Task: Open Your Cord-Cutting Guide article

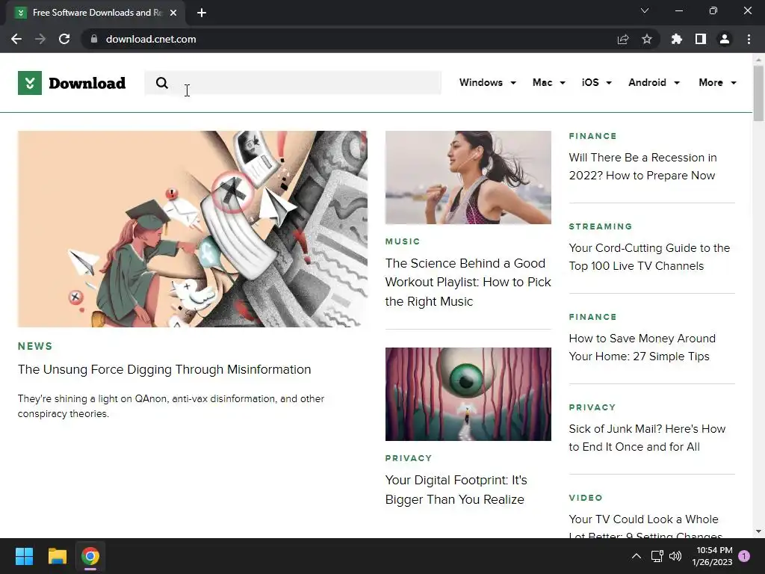Action: point(649,257)
